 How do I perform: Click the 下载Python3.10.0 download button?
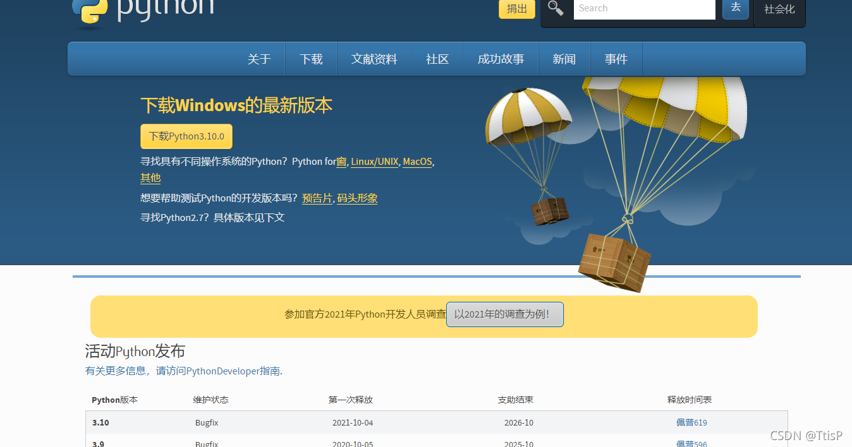[186, 136]
